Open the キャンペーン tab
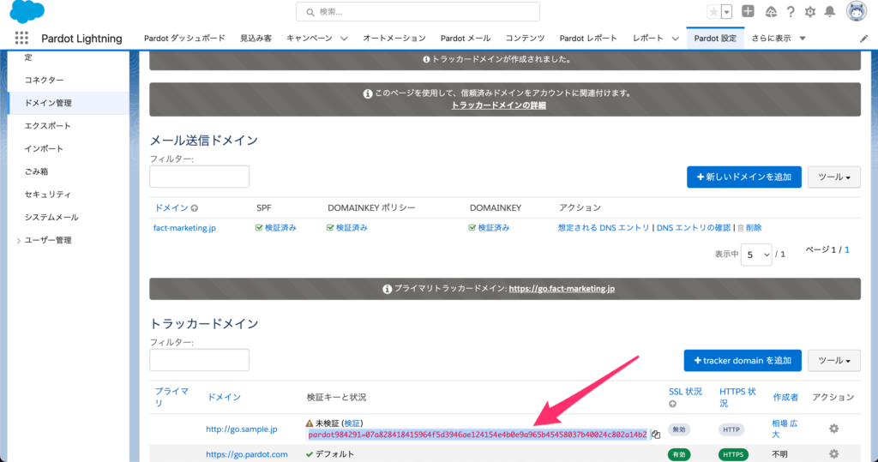This screenshot has width=878, height=462. coord(309,38)
